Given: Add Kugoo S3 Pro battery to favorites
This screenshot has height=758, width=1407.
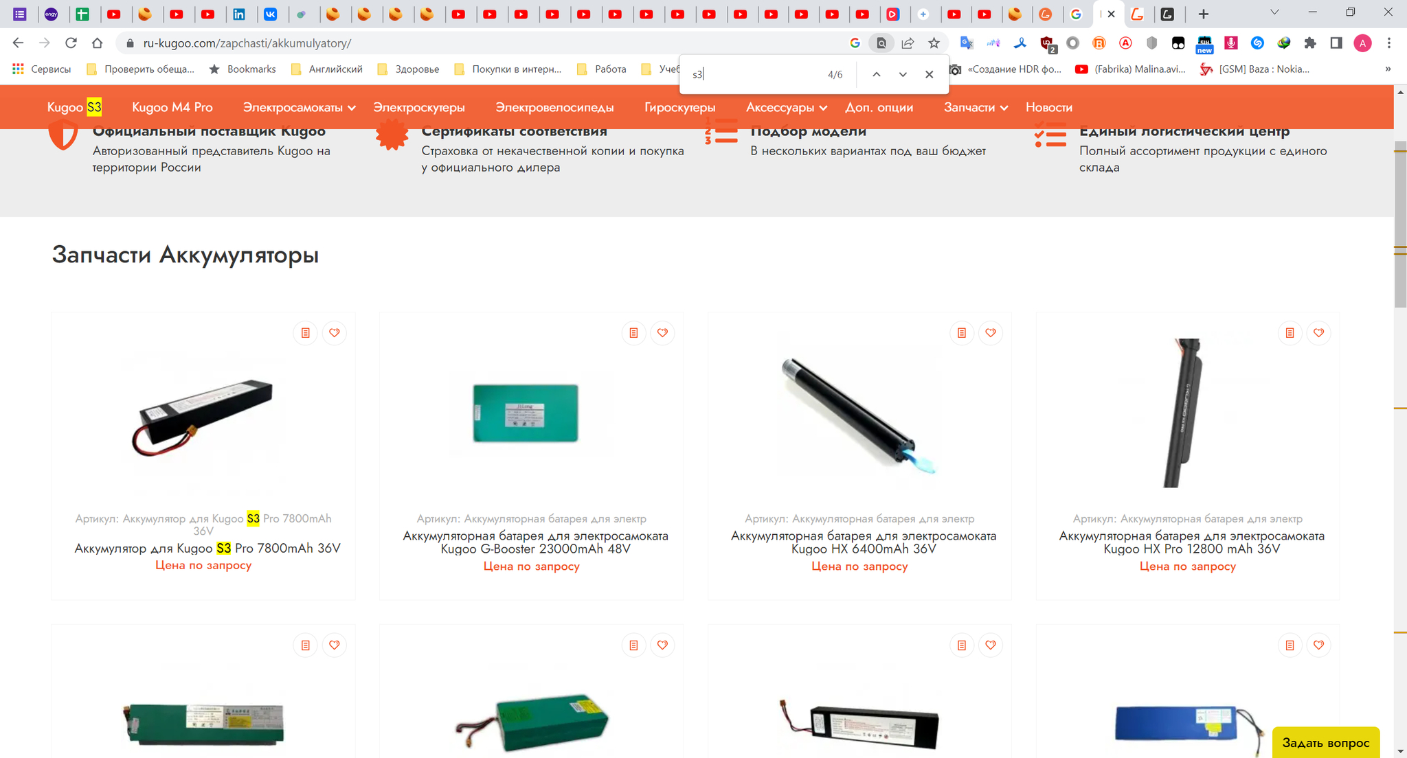Looking at the screenshot, I should click(334, 333).
